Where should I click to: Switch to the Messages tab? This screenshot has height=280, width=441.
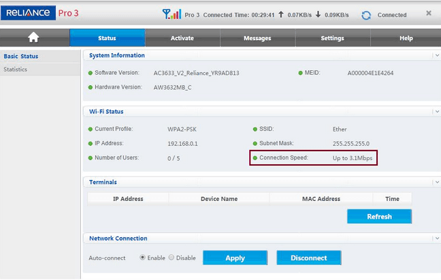coord(257,37)
